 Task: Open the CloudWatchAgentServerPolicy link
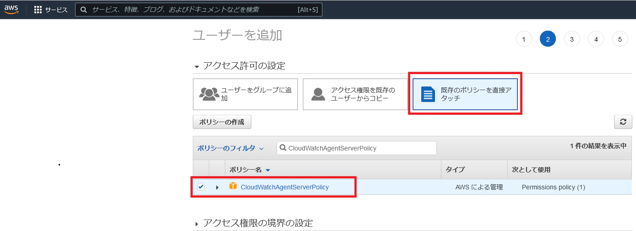coord(285,187)
